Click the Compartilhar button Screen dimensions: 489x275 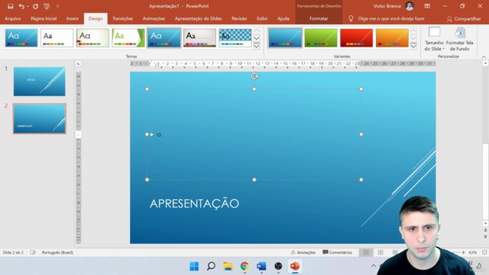point(464,19)
